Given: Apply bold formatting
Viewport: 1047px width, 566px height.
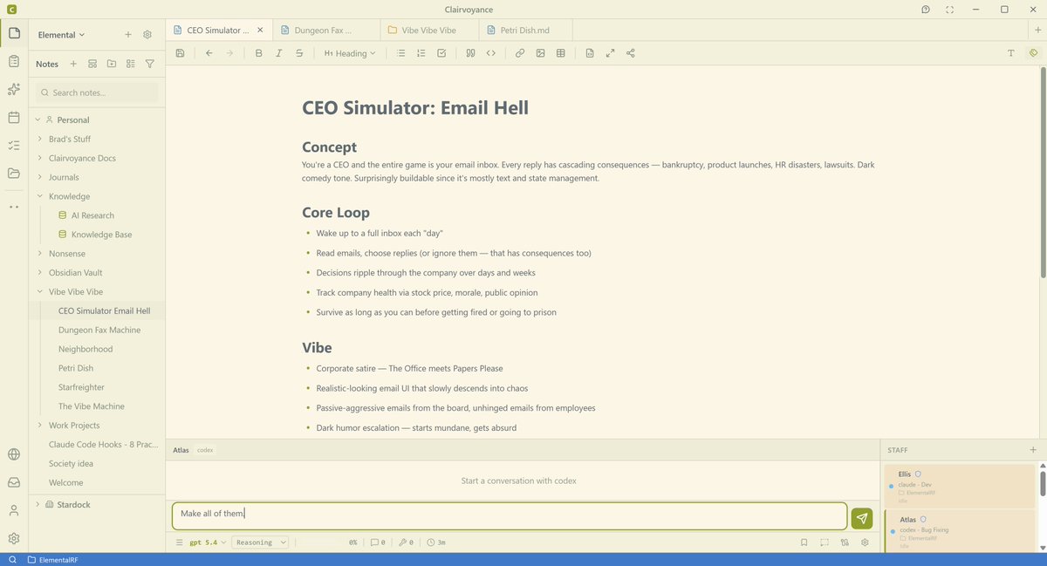Looking at the screenshot, I should point(258,53).
